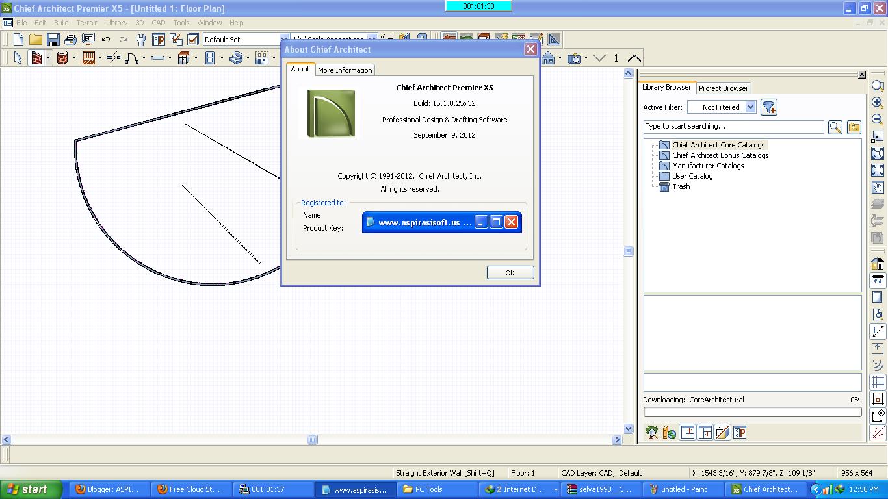Open the CAD drafting triangle tool

tap(554, 40)
